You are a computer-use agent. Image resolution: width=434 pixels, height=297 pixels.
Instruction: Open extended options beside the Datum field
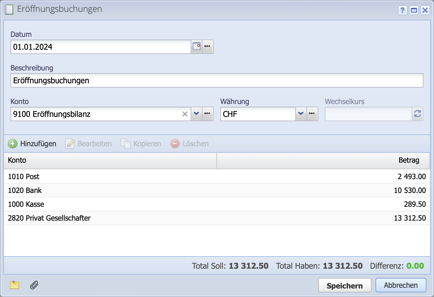click(207, 46)
